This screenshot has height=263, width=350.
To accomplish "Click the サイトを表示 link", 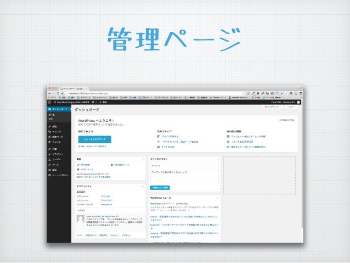I will 168,147.
